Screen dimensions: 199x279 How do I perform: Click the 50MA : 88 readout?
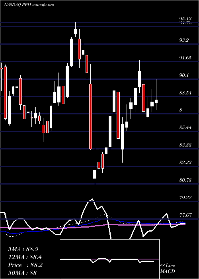[x=22, y=273]
